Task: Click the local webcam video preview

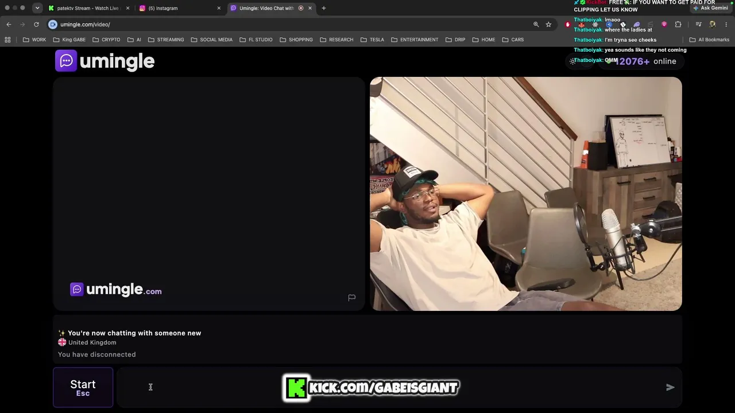Action: pyautogui.click(x=526, y=194)
